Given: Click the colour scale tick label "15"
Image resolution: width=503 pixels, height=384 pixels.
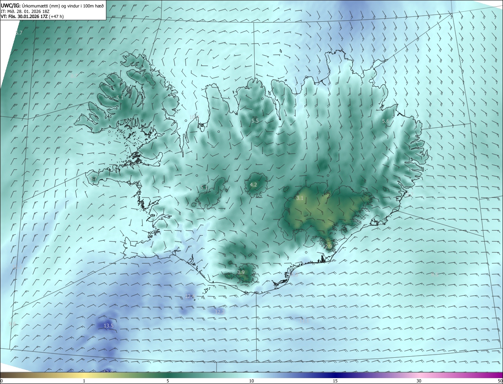Looking at the screenshot, I should pyautogui.click(x=335, y=381).
